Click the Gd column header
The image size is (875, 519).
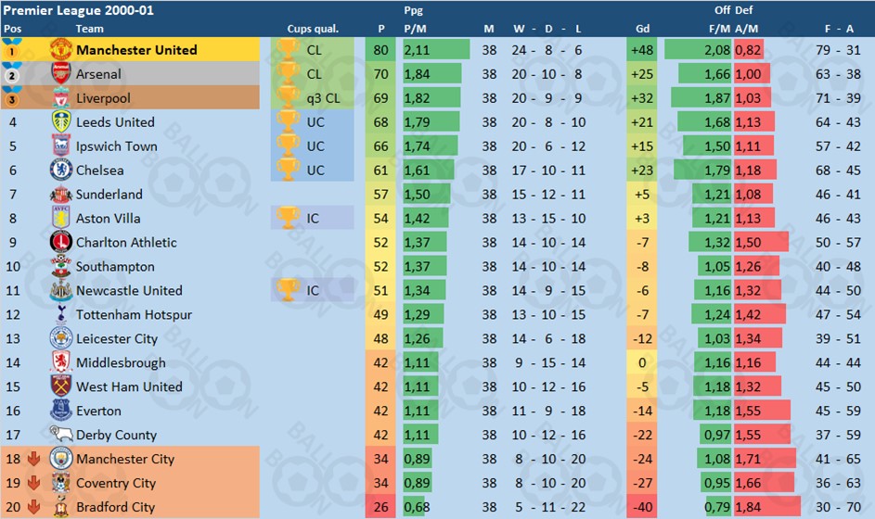pyautogui.click(x=642, y=29)
